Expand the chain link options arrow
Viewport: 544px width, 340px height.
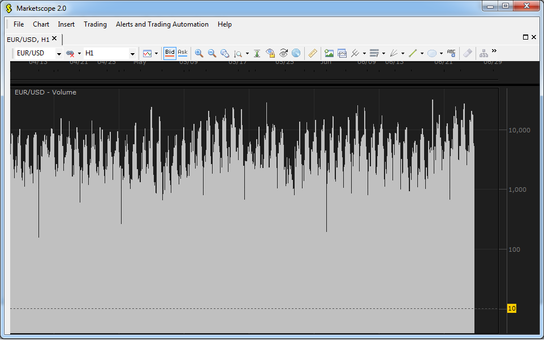pyautogui.click(x=79, y=53)
